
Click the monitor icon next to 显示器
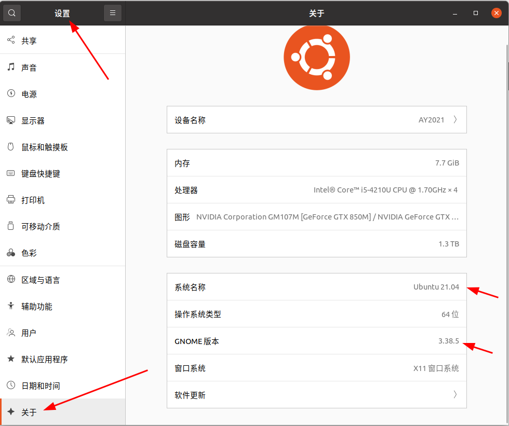click(x=11, y=120)
